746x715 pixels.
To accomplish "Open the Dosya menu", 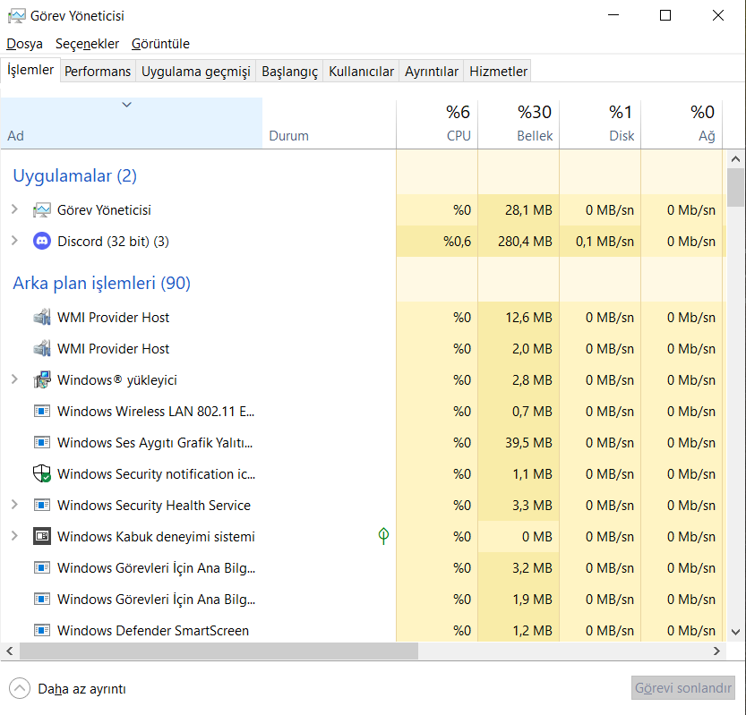I will pos(25,44).
